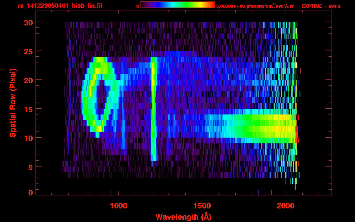This screenshot has height=222, width=355.
Task: Click the EXPTIME = 604 s text
Action: coord(321,6)
